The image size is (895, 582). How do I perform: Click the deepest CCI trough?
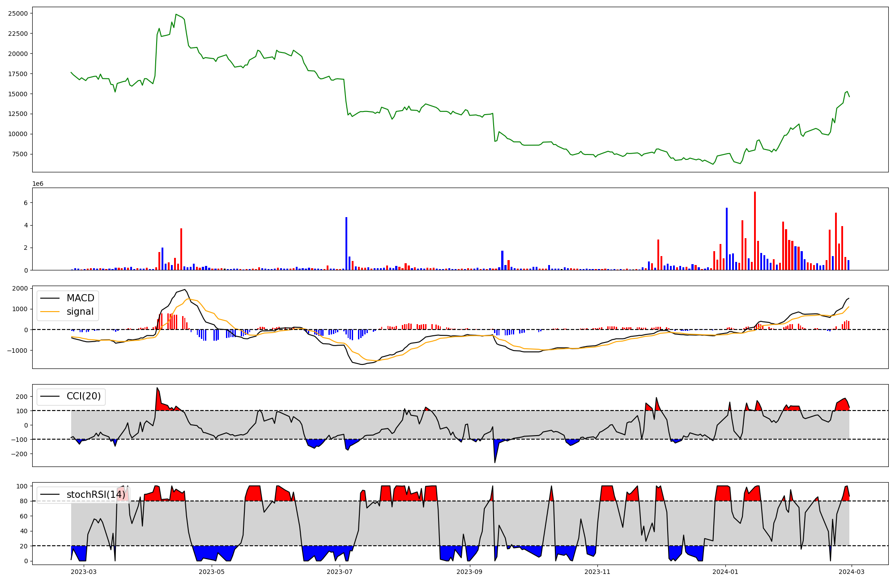coord(494,462)
